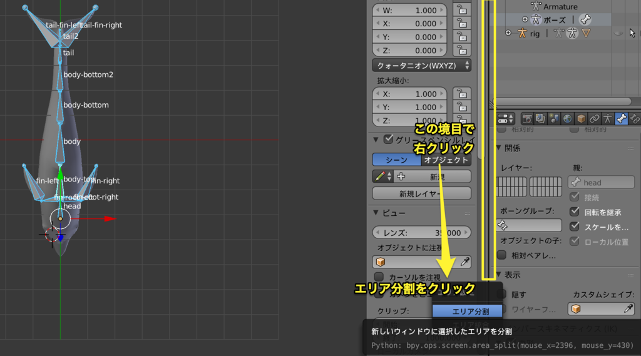The image size is (641, 356).
Task: Expand the ポーズ entry in outliner
Action: click(x=525, y=19)
